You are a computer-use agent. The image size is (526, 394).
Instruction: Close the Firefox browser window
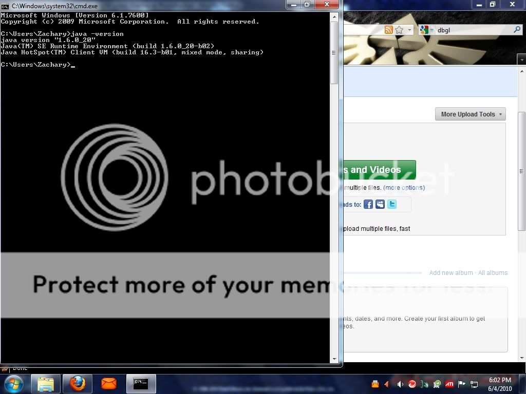tap(512, 4)
